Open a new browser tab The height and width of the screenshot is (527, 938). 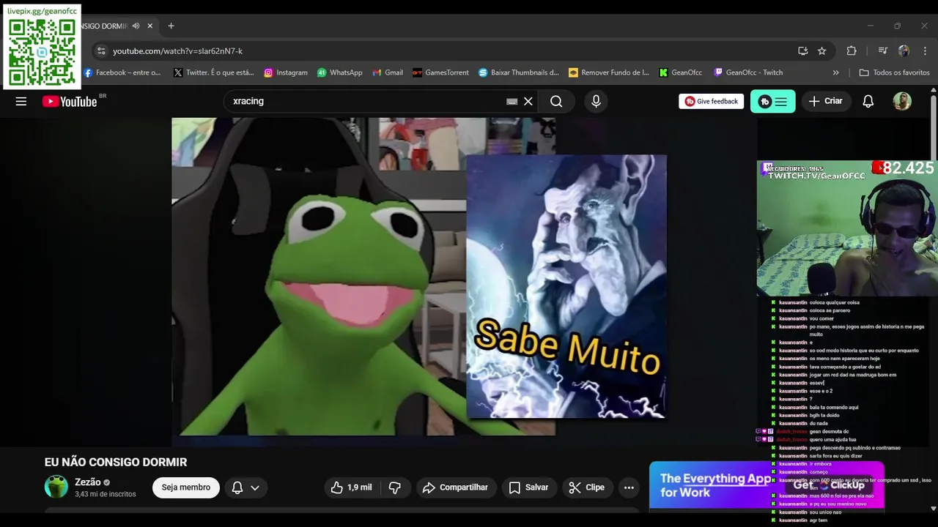pos(171,26)
